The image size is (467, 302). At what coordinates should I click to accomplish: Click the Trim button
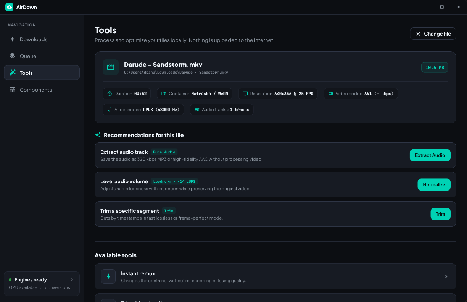(x=440, y=214)
